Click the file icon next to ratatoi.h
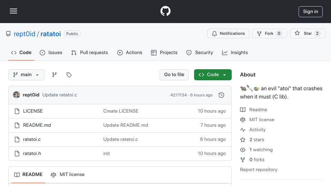 (x=17, y=154)
